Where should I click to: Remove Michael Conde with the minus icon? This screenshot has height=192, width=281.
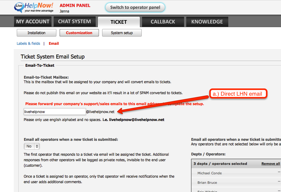click(x=279, y=172)
